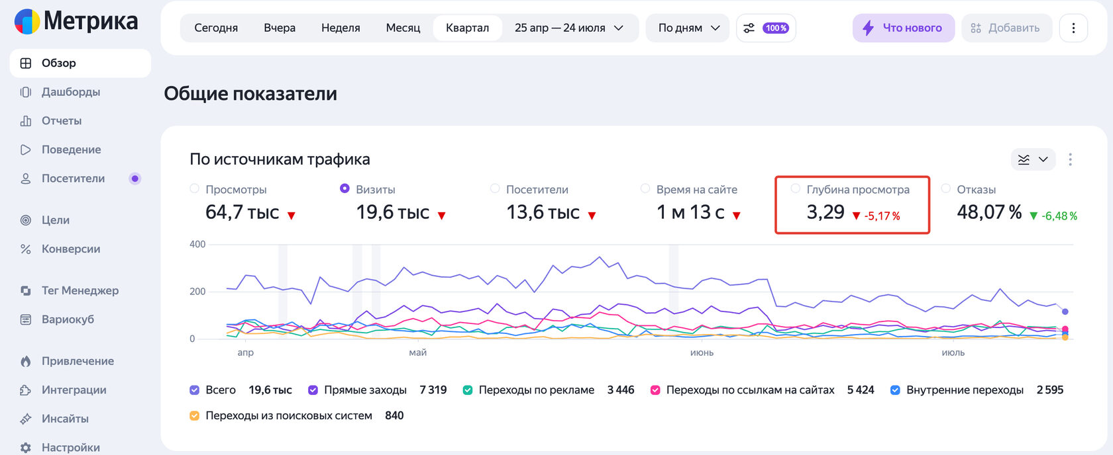Click the Цели target icon

26,220
